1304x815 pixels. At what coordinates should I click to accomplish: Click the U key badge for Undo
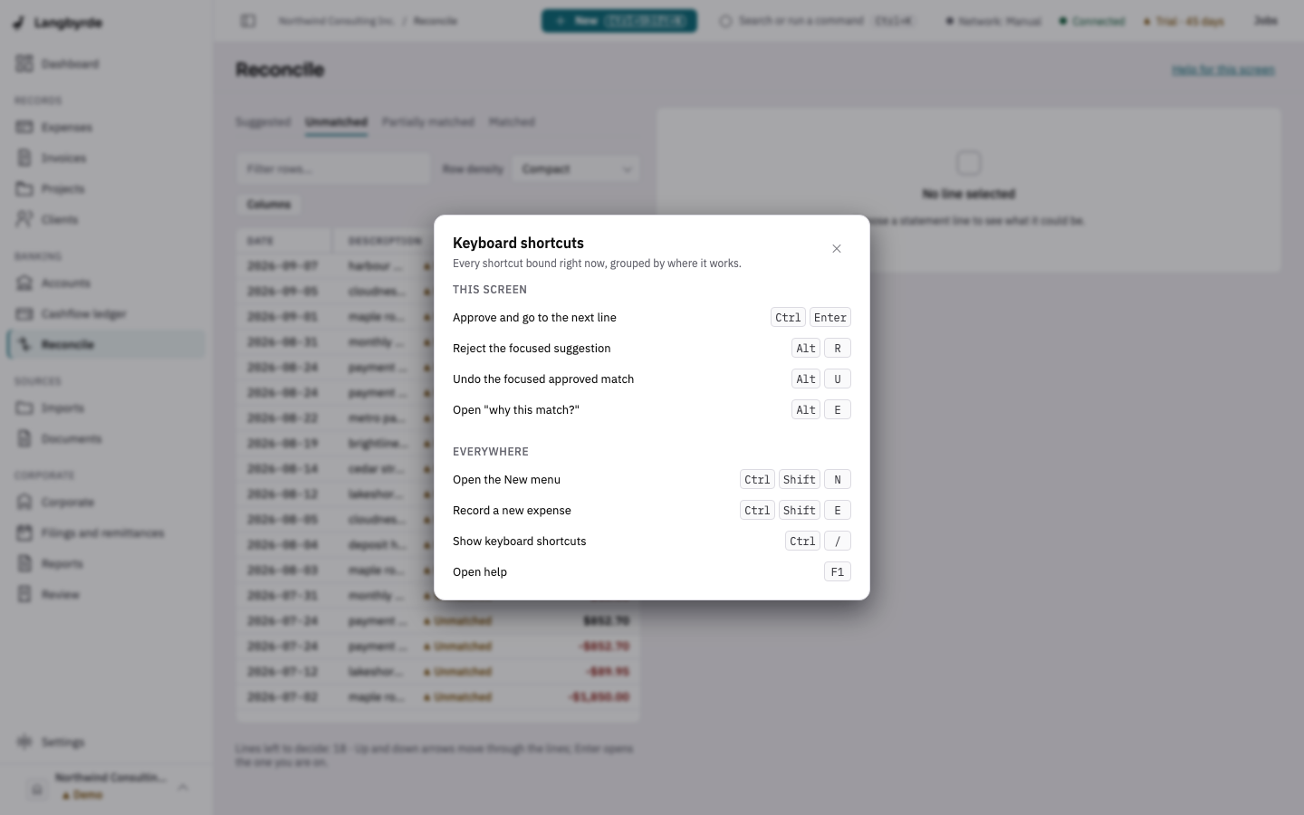click(838, 379)
